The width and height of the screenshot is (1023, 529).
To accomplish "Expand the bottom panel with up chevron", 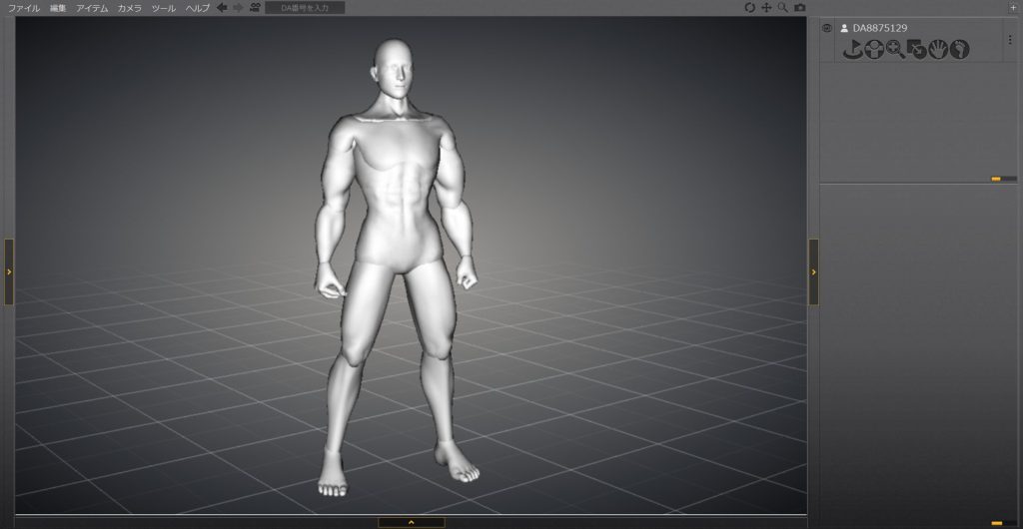I will (411, 522).
